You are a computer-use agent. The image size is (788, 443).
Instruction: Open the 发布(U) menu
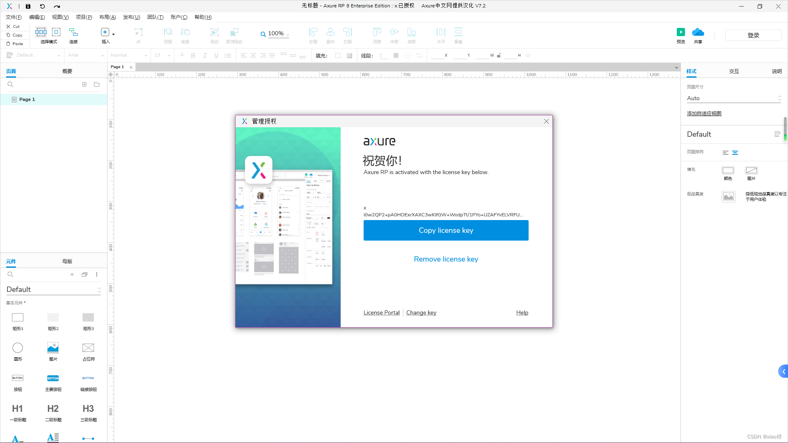pyautogui.click(x=132, y=17)
